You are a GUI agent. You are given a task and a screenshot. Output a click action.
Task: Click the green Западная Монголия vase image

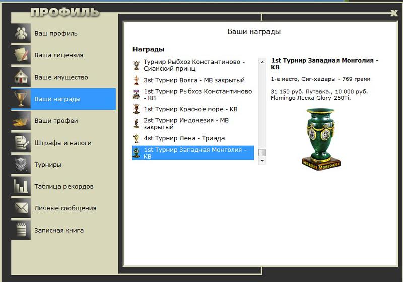click(321, 139)
